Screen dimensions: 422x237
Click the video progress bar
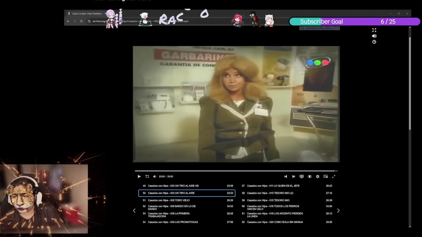(236, 171)
